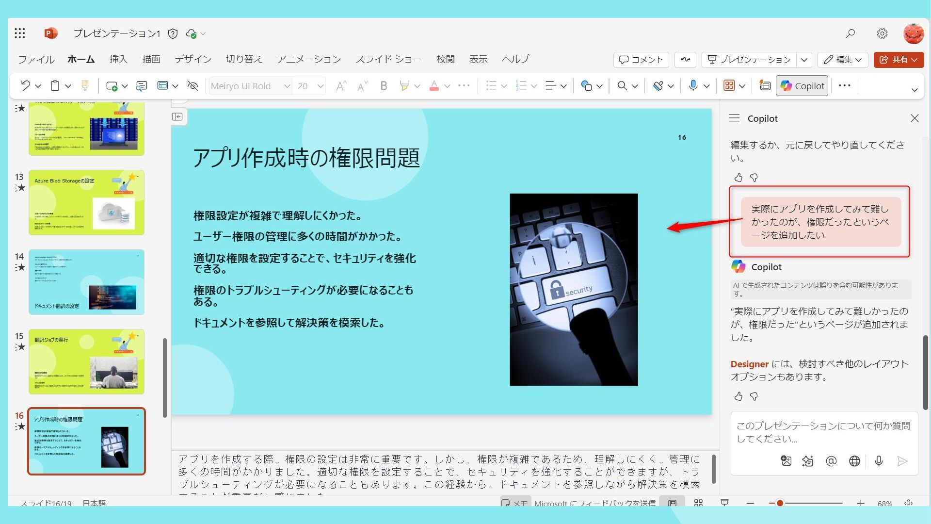Click the send arrow in Copilot input
Screen dimensions: 931x524
point(902,461)
